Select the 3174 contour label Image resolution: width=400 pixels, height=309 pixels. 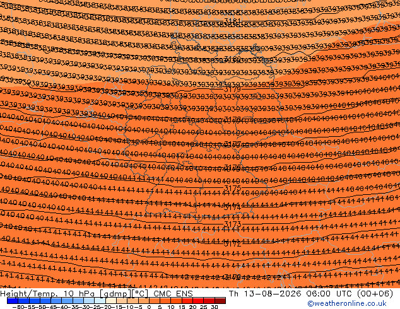pyautogui.click(x=232, y=207)
